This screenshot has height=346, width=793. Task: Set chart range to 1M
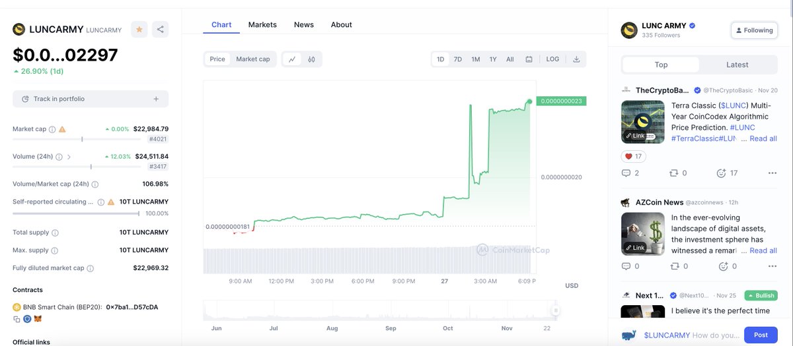click(x=476, y=59)
